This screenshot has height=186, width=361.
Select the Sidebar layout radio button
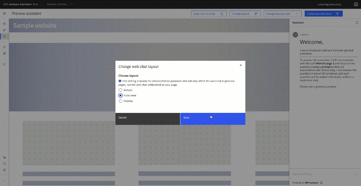[x=121, y=101]
